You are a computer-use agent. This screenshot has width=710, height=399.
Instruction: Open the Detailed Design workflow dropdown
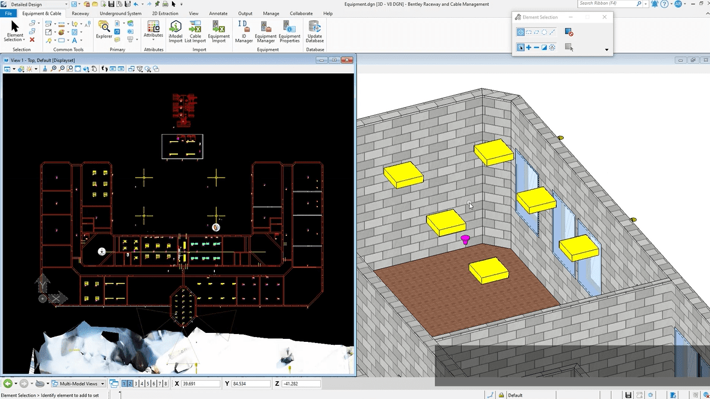pyautogui.click(x=38, y=4)
